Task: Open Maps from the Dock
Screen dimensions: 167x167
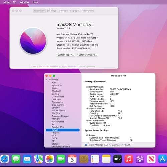Action: pos(38,159)
